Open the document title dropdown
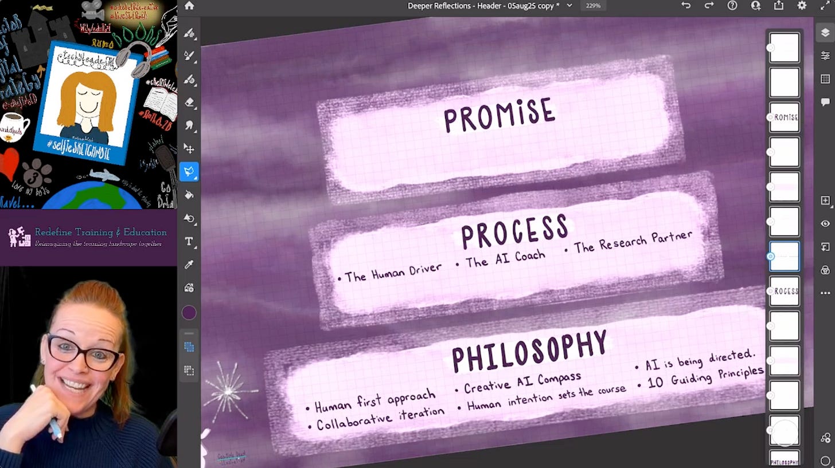The image size is (835, 468). pyautogui.click(x=569, y=6)
